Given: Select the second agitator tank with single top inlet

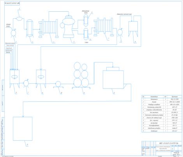Looking at the screenshot, I should [x=41, y=79].
